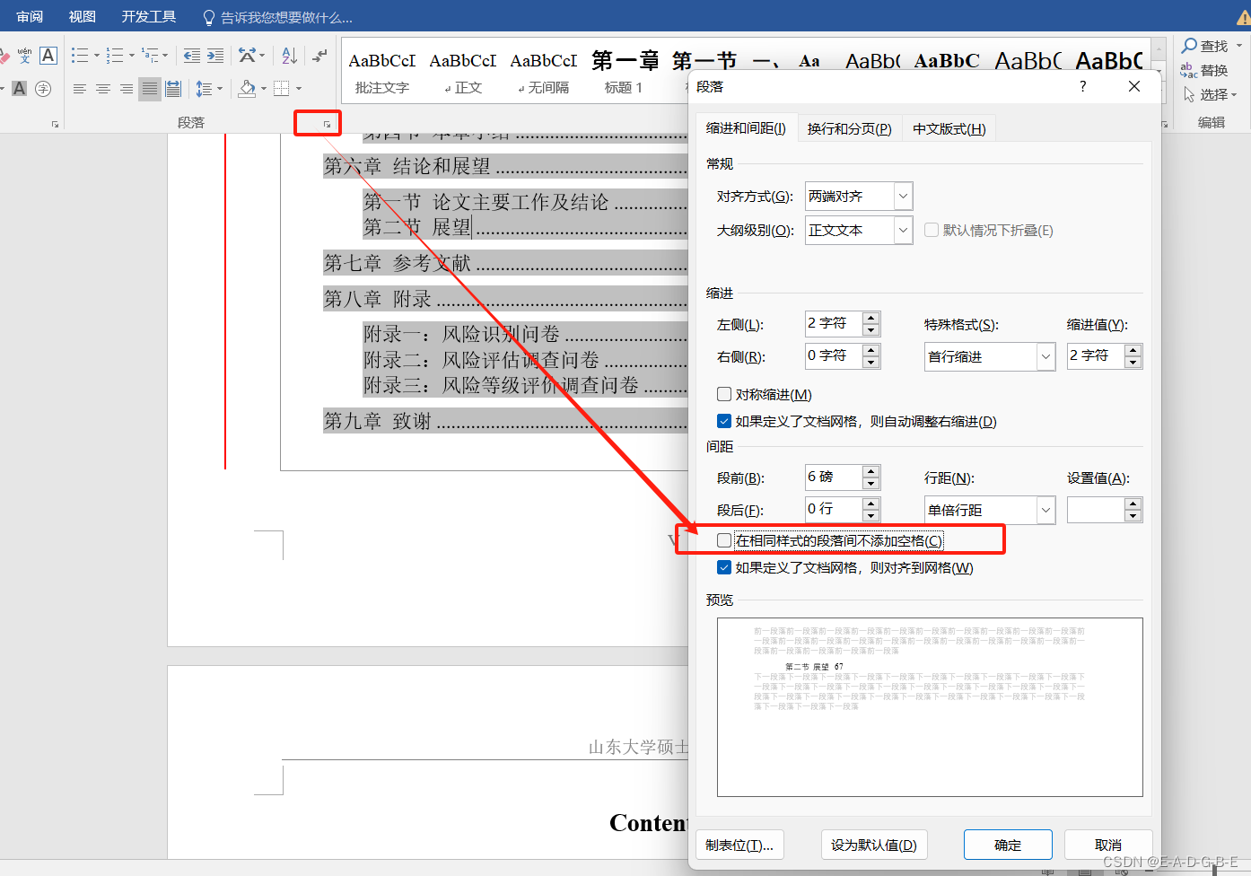Expand the borders options arrow
The height and width of the screenshot is (876, 1251).
pyautogui.click(x=298, y=88)
